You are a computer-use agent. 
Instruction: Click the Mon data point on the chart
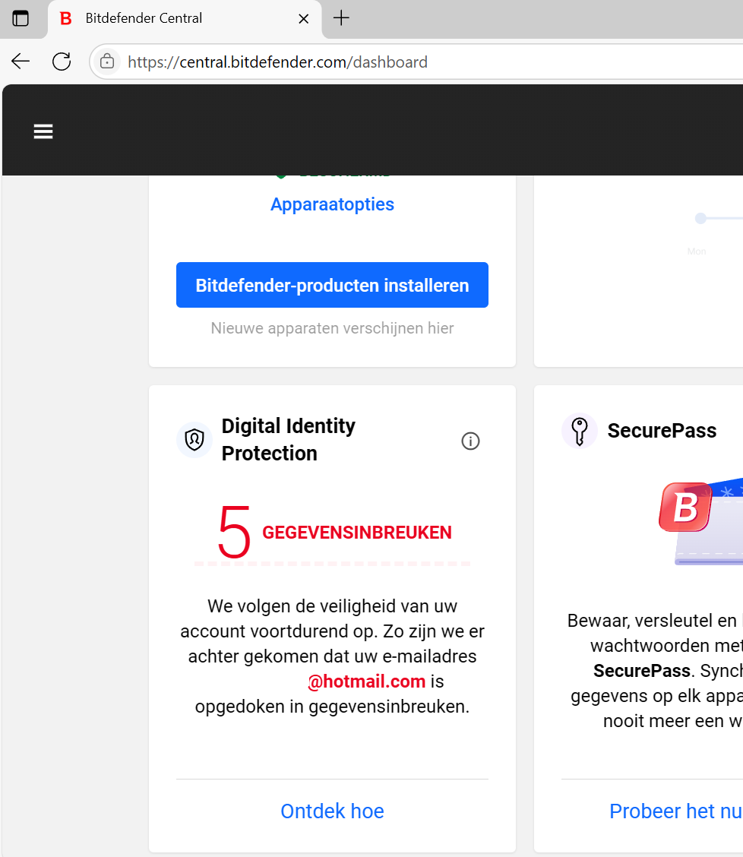[x=700, y=219]
